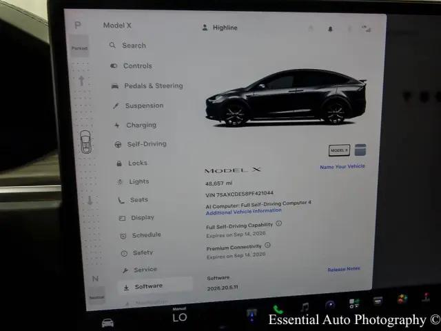Tap the MODEL X badge button
The height and width of the screenshot is (331, 441).
pyautogui.click(x=340, y=150)
